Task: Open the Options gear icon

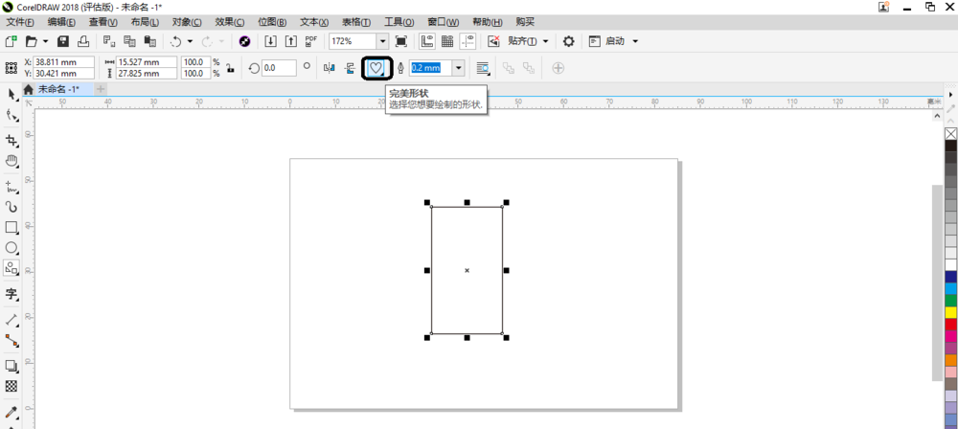Action: (569, 41)
